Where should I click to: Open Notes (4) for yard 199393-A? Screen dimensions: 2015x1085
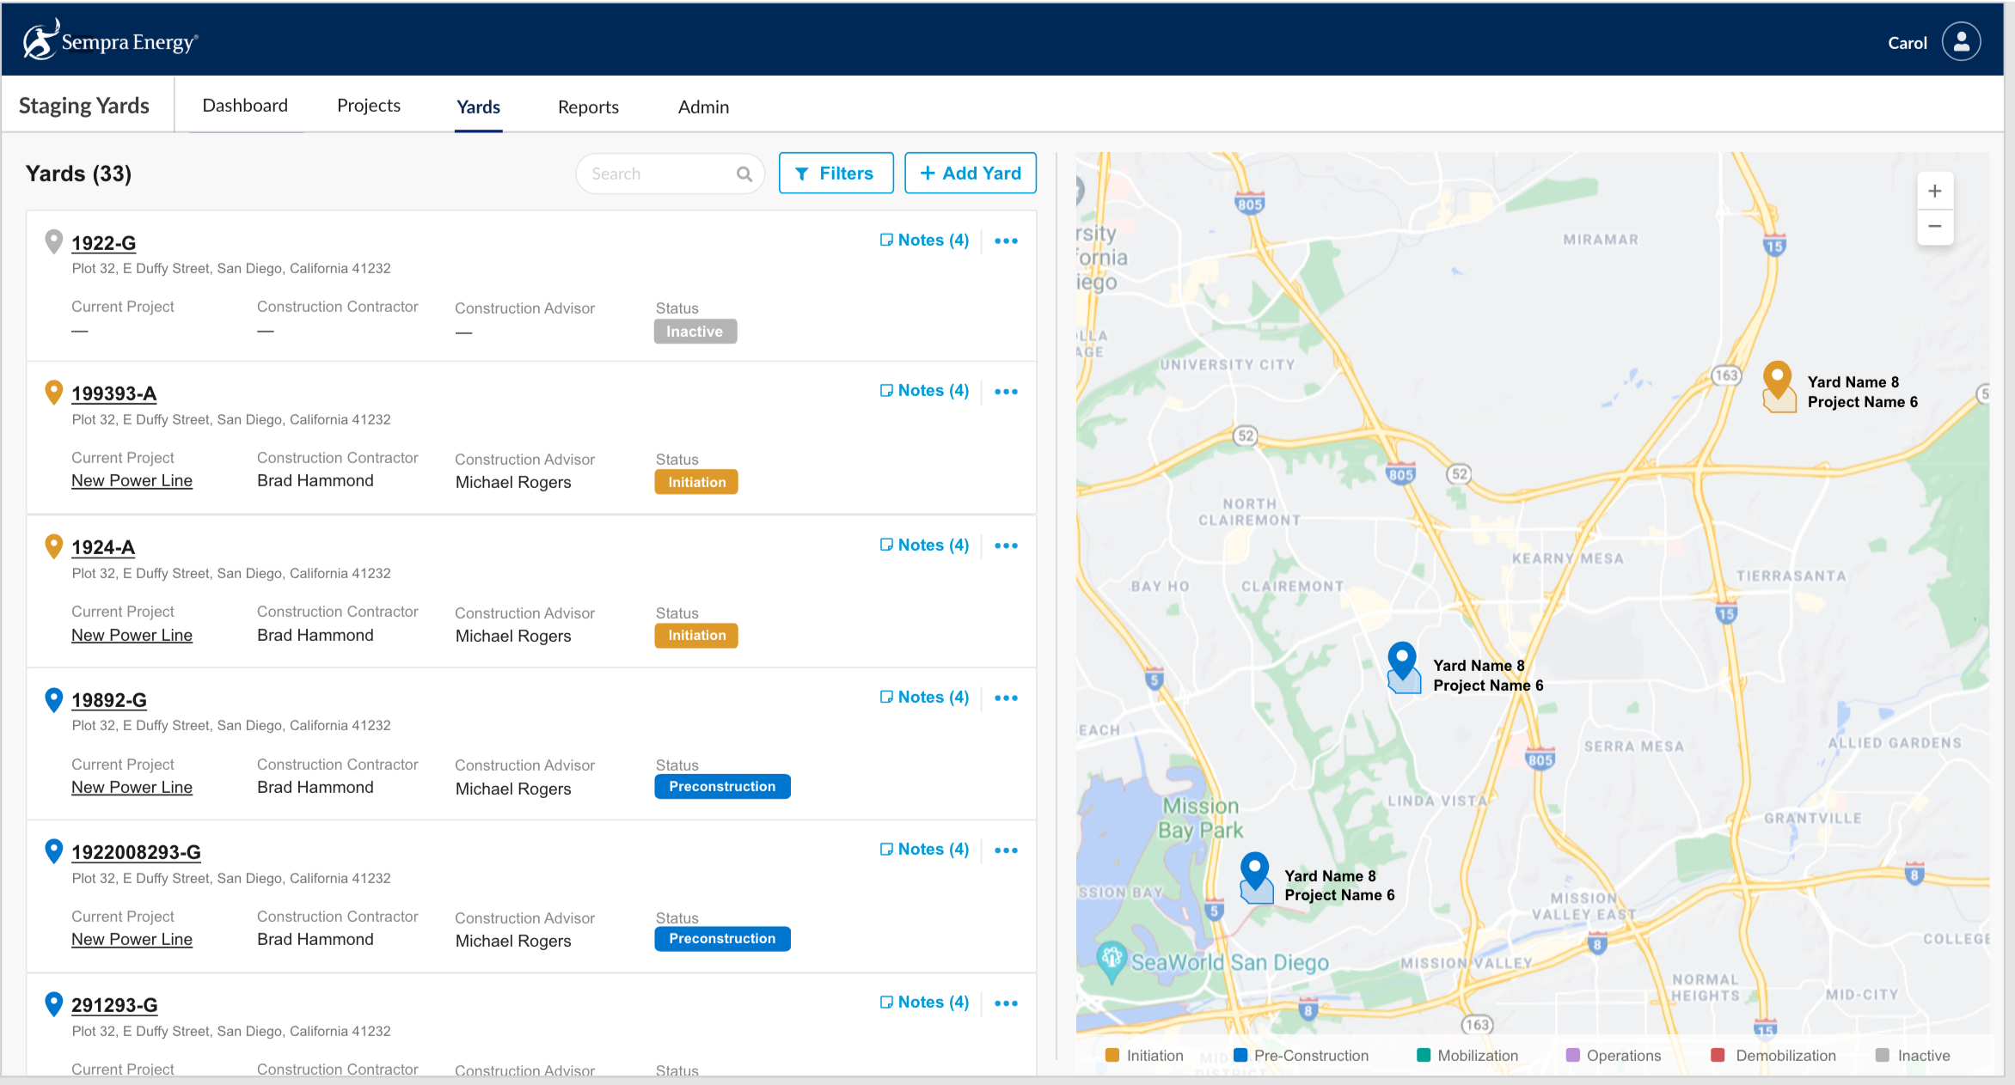click(924, 391)
